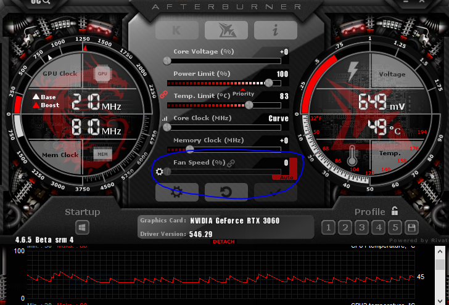Click the Driver Version 546.29 text
This screenshot has width=449, height=305.
coord(200,234)
